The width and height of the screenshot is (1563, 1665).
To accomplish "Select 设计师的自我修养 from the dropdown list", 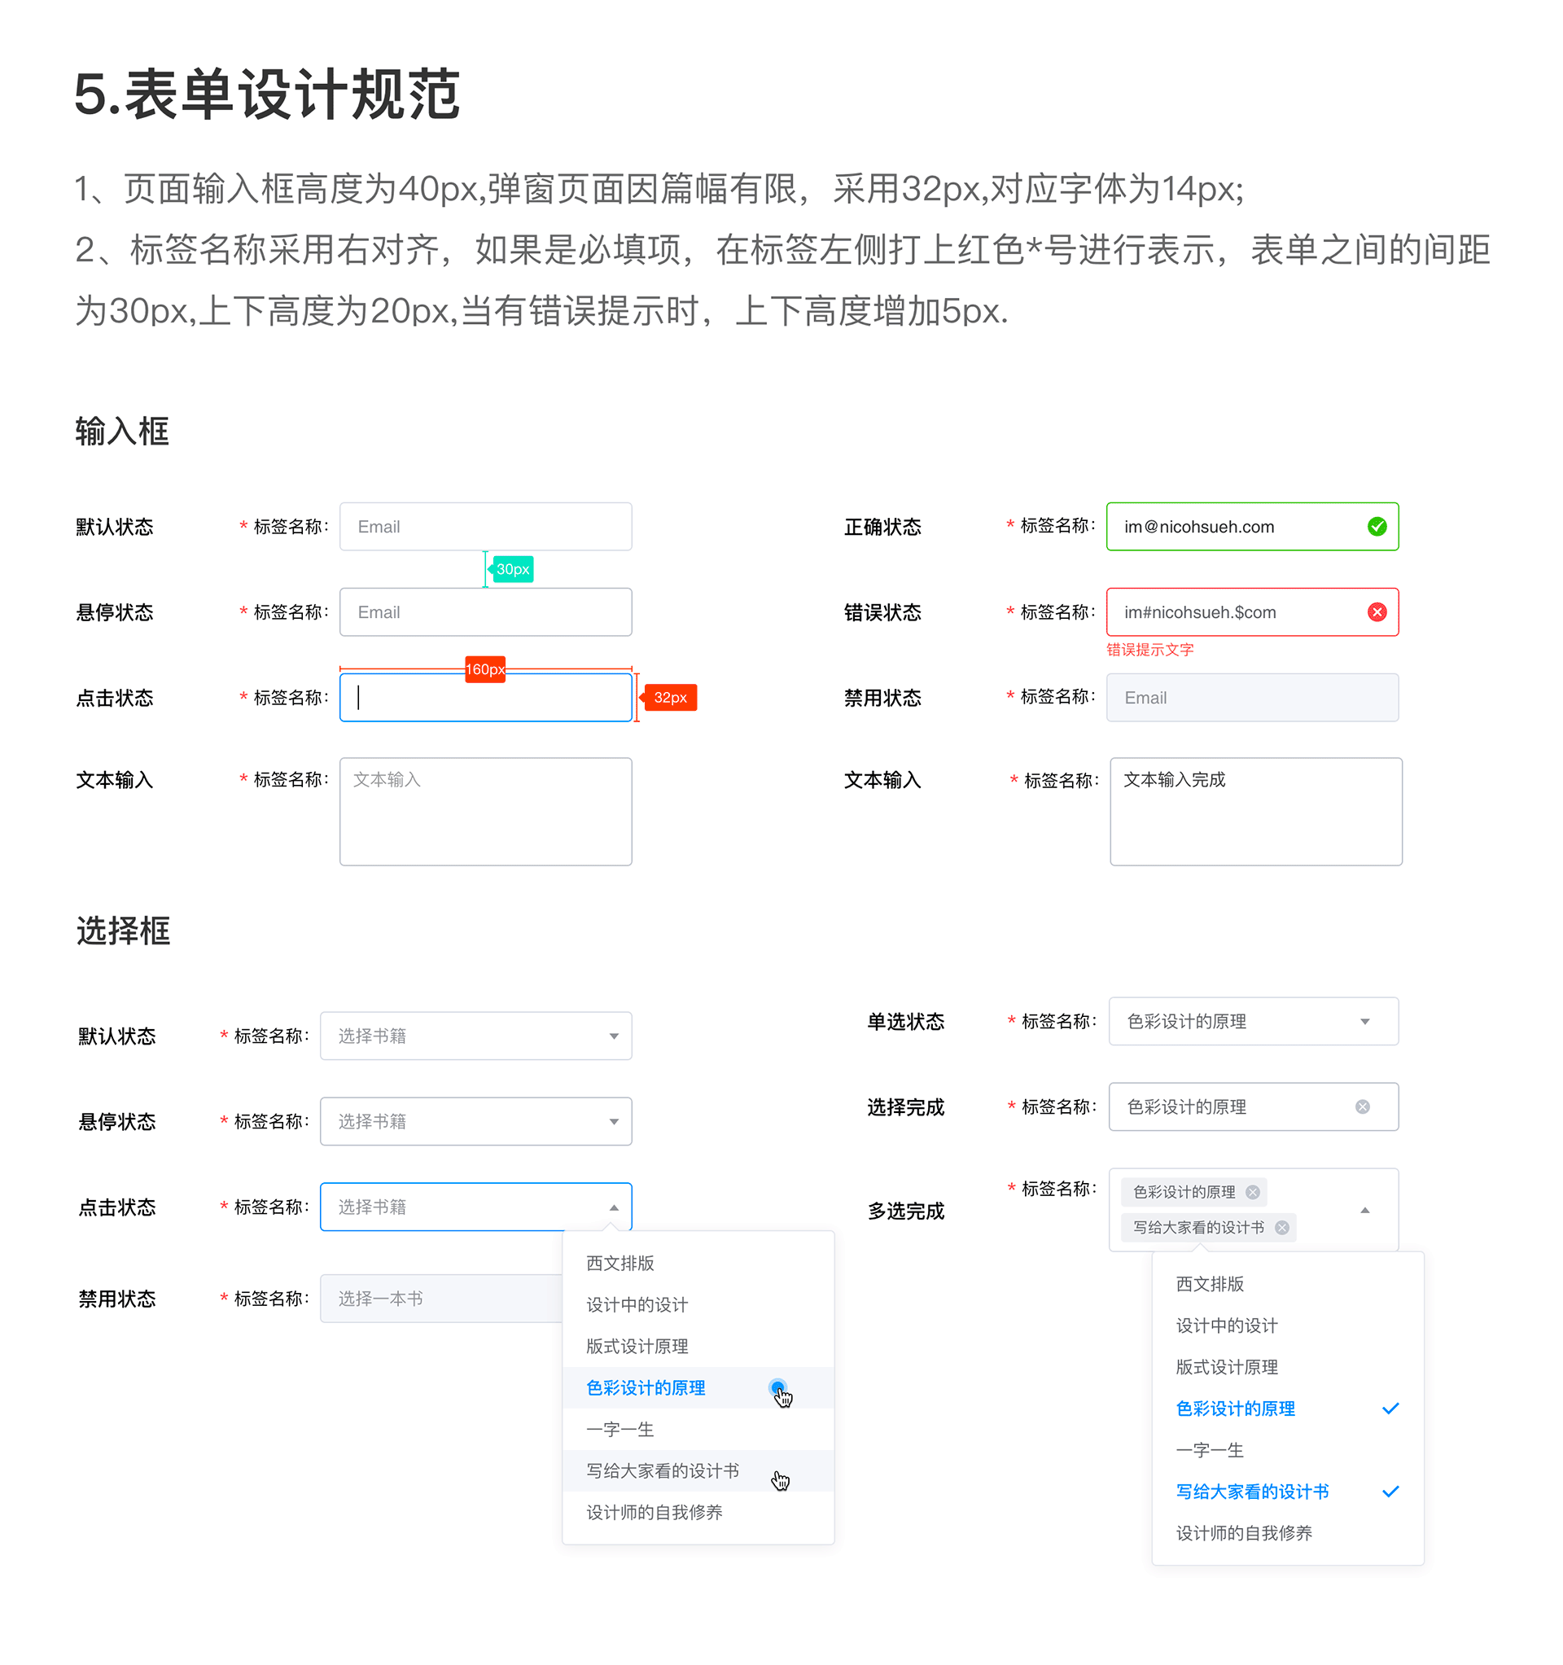I will [x=654, y=1513].
